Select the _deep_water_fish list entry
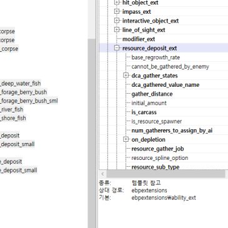This screenshot has width=228, height=228. 21,84
